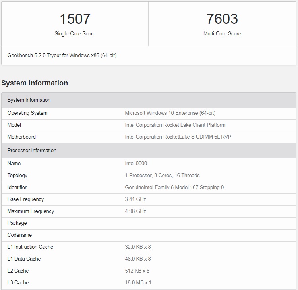Click the multi-core score 7603
The height and width of the screenshot is (290, 298).
pos(222,19)
